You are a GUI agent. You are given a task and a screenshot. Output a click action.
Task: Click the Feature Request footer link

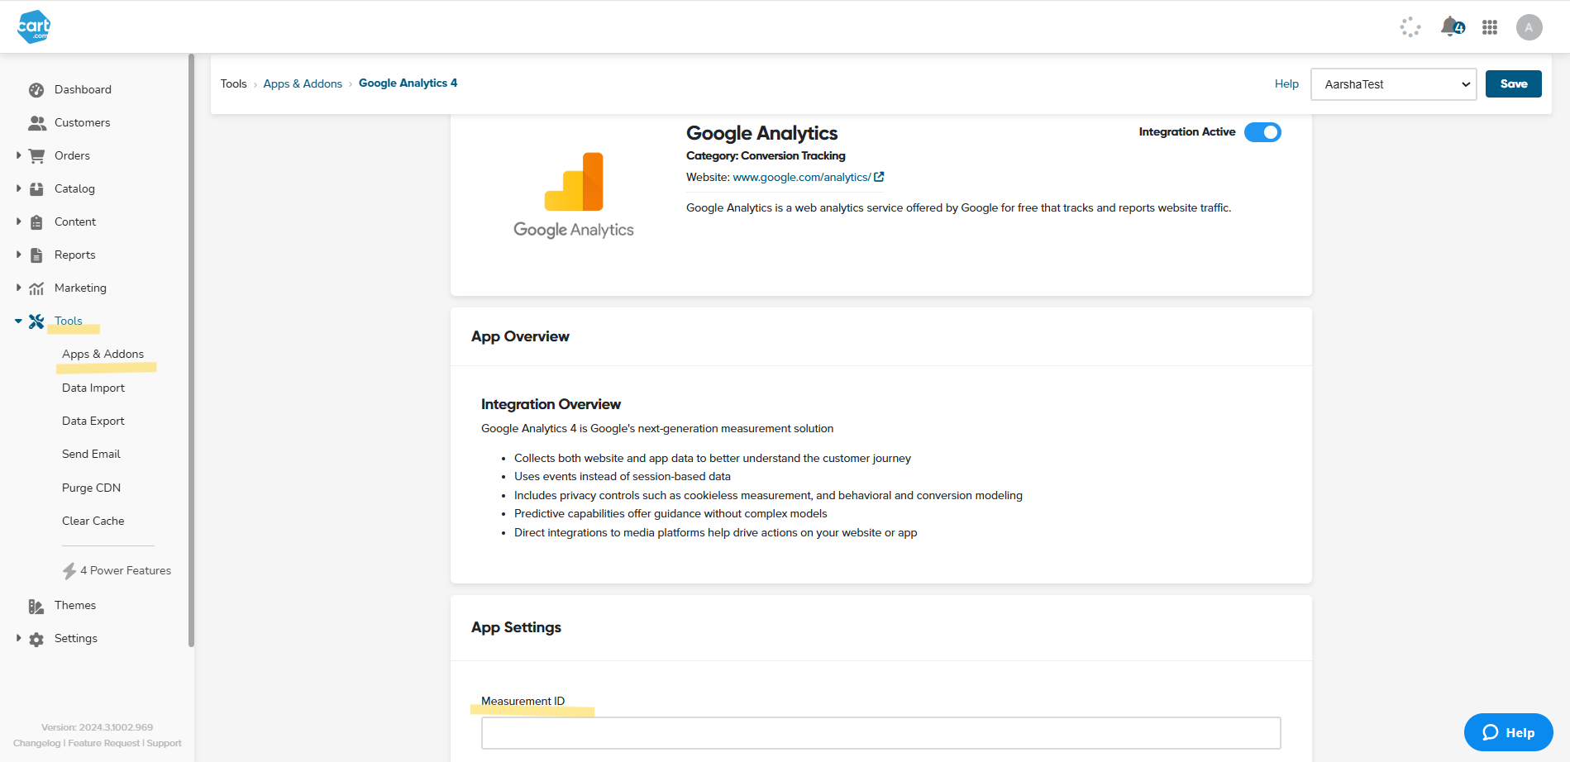coord(104,743)
